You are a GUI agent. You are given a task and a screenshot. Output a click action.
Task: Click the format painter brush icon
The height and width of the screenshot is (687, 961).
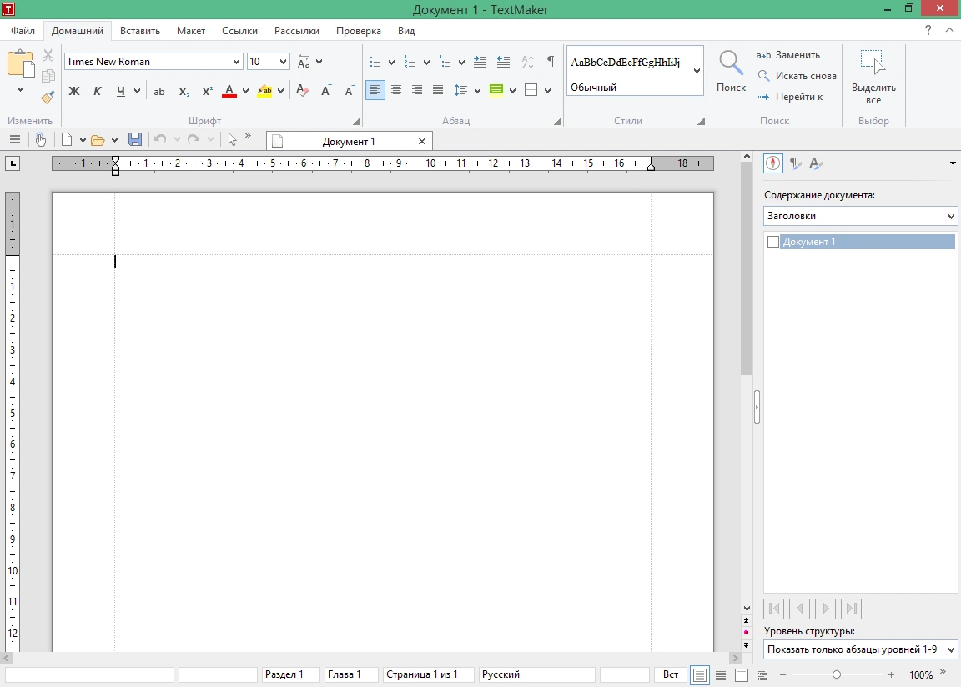(x=48, y=97)
